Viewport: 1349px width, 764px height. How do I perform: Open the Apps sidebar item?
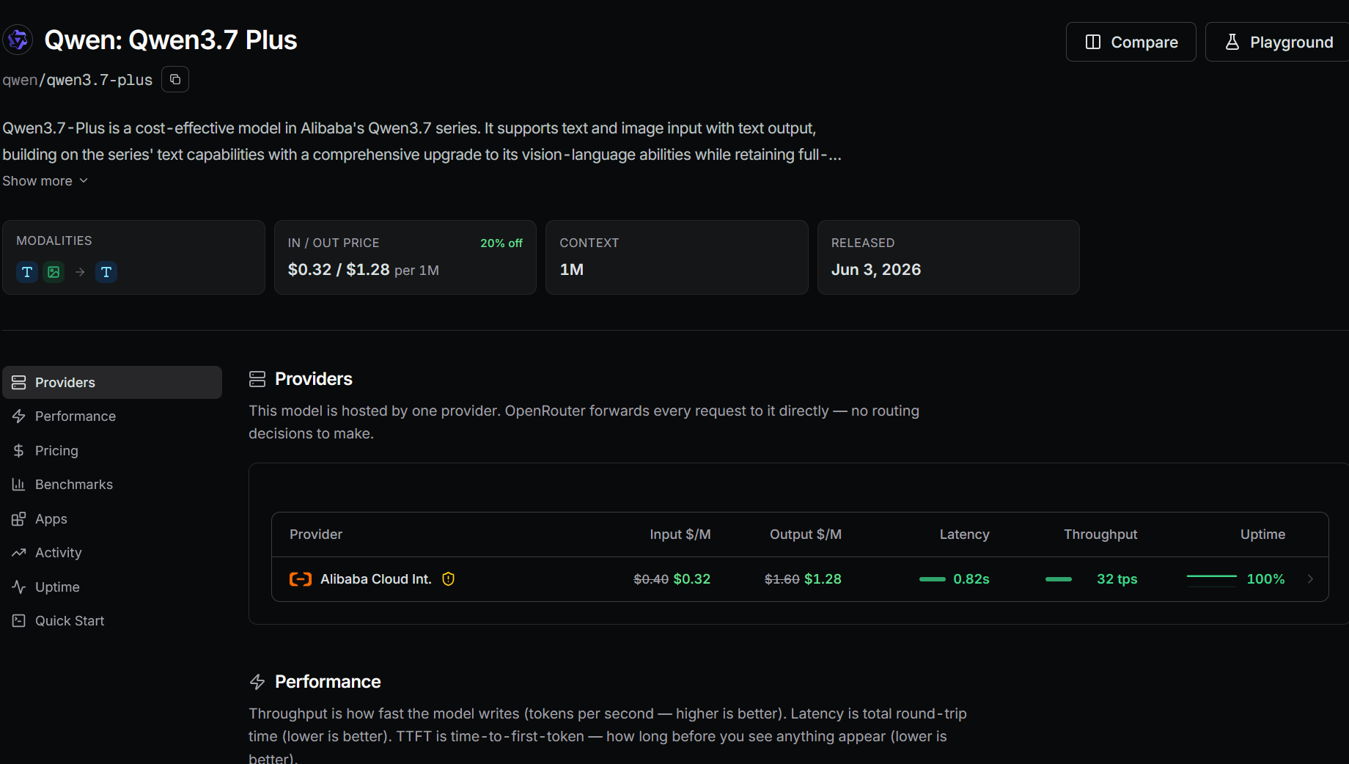point(112,518)
